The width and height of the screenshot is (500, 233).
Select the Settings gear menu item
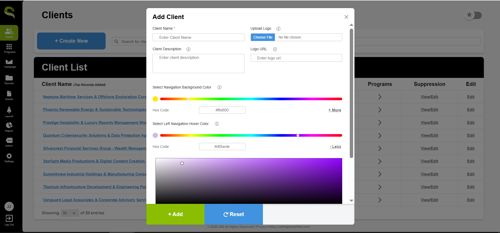point(9,156)
